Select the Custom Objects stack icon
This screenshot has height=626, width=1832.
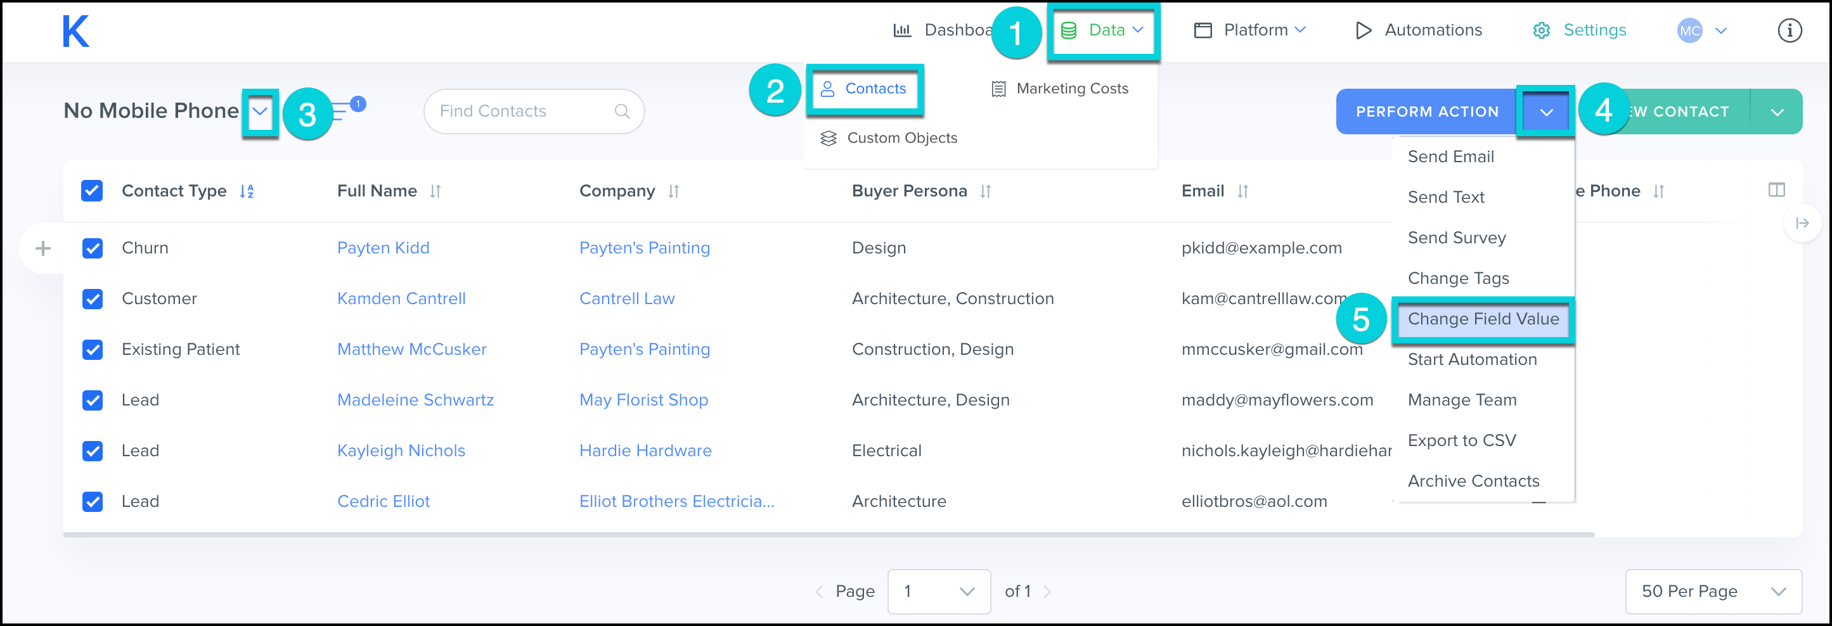point(828,138)
